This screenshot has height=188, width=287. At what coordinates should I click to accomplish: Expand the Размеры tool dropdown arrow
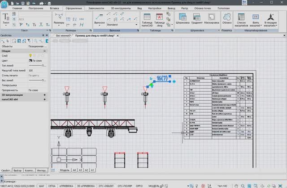tap(59, 26)
